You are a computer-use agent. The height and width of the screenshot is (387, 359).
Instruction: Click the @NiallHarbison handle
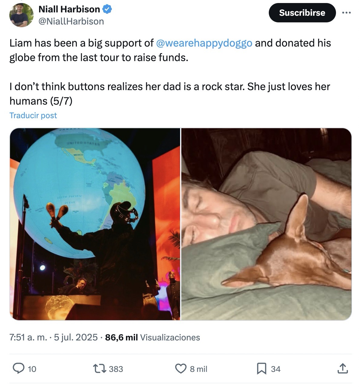point(71,21)
